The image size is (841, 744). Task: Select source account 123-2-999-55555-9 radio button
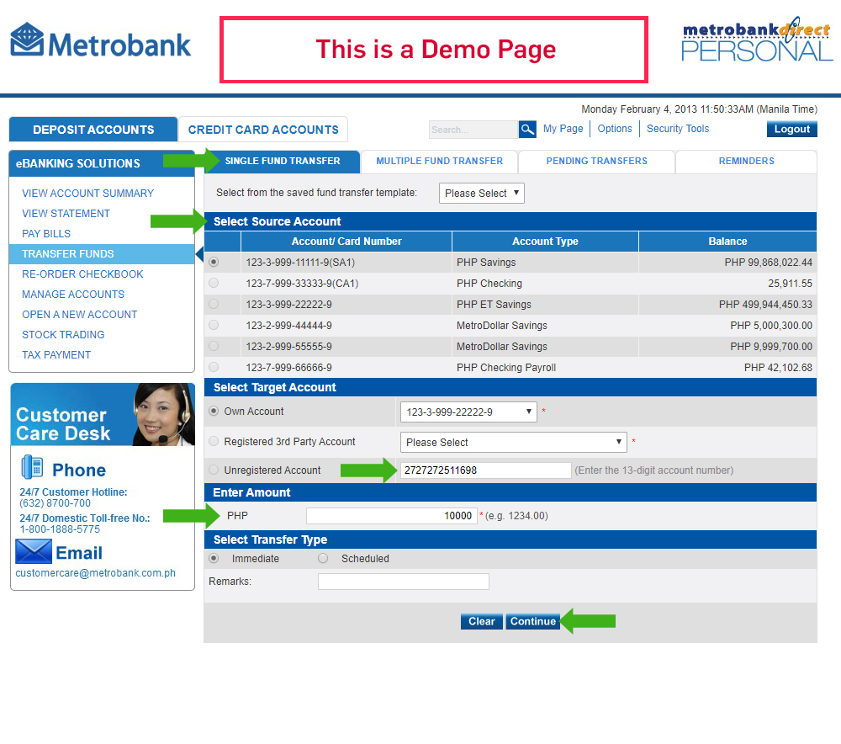pos(214,346)
